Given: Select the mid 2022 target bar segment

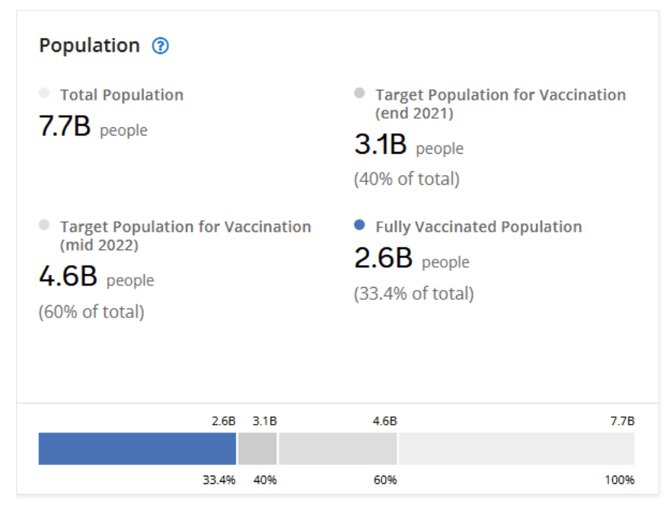Looking at the screenshot, I should [x=337, y=449].
